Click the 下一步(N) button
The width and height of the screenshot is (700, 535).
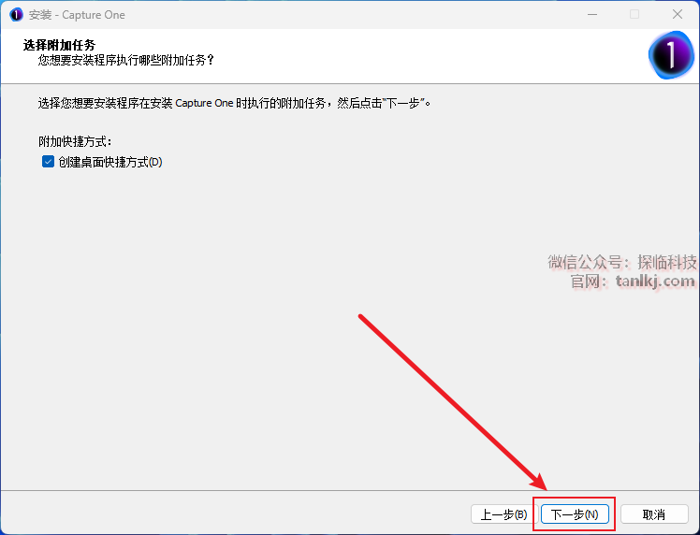tap(575, 514)
